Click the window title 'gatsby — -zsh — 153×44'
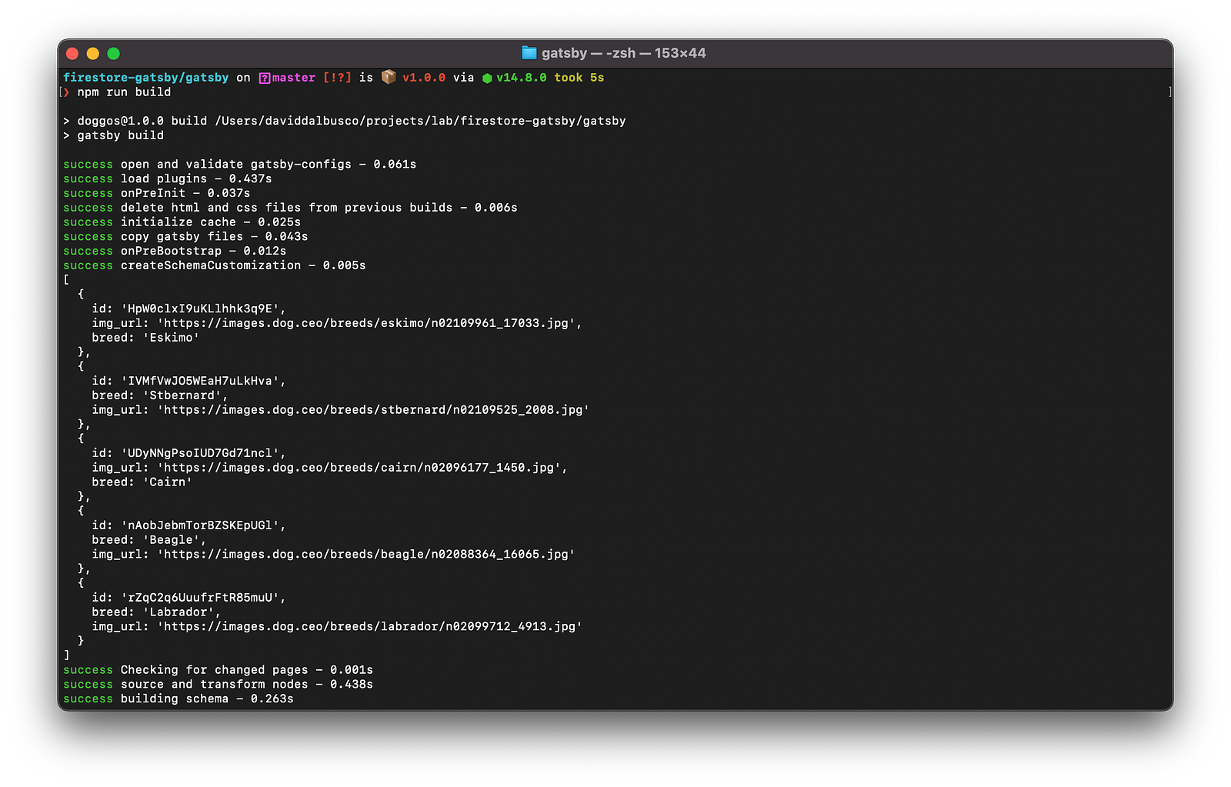This screenshot has width=1231, height=787. click(x=623, y=53)
